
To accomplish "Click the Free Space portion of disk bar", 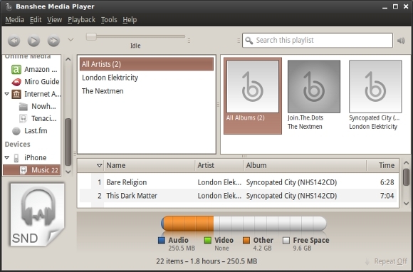I will click(270, 224).
